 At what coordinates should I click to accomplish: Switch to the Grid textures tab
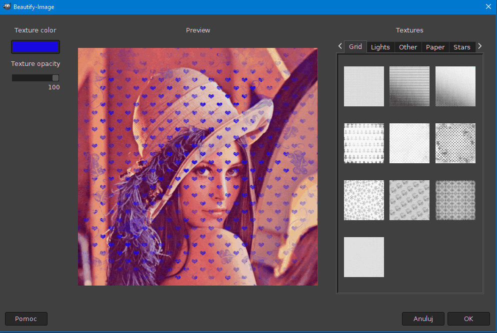(x=355, y=47)
